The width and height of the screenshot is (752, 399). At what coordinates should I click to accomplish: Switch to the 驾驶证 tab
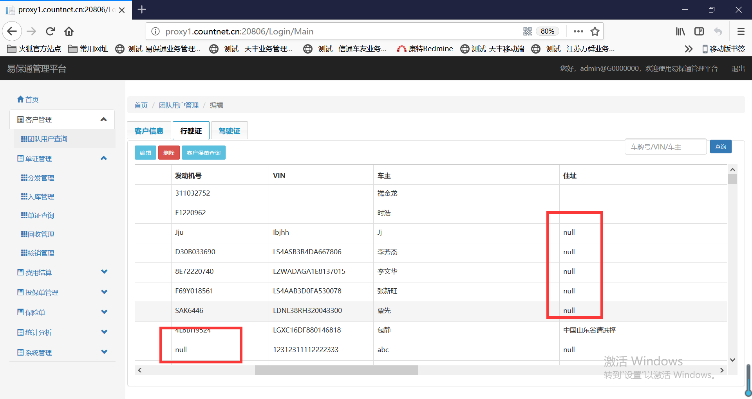click(229, 131)
